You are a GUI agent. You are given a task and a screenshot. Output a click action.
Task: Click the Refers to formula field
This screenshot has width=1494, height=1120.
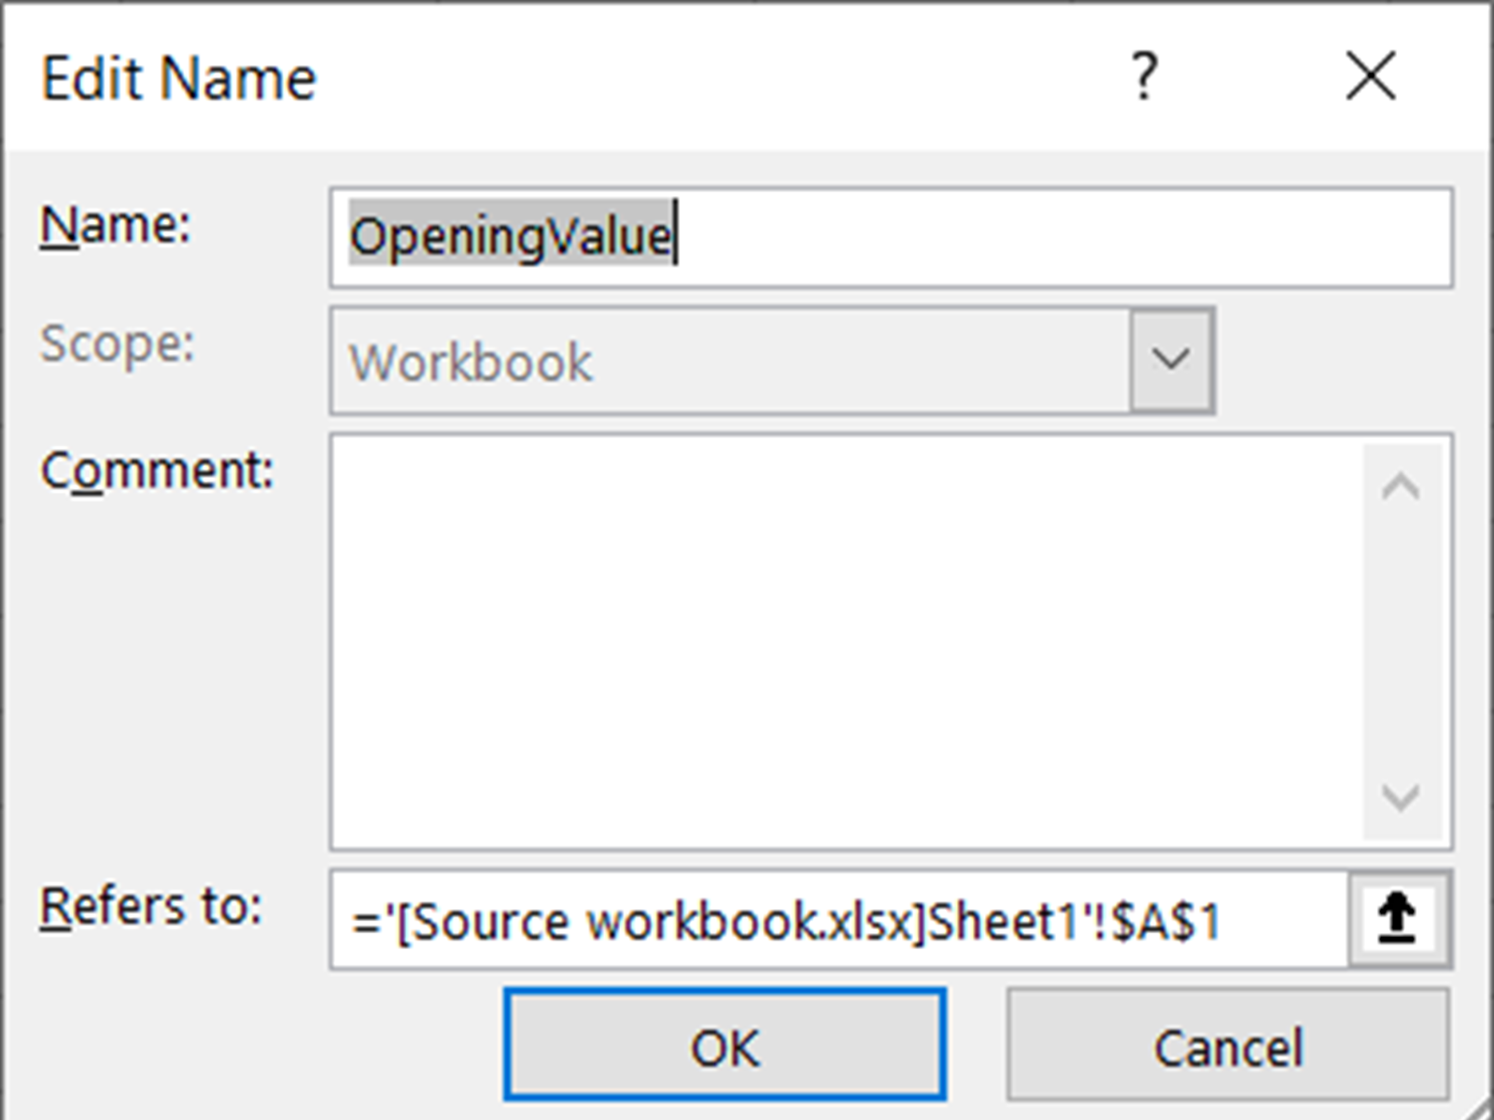pos(840,921)
